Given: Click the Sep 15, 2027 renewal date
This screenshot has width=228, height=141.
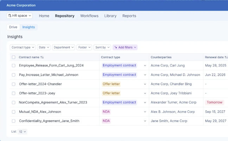Looking at the screenshot, I should coord(215,112).
